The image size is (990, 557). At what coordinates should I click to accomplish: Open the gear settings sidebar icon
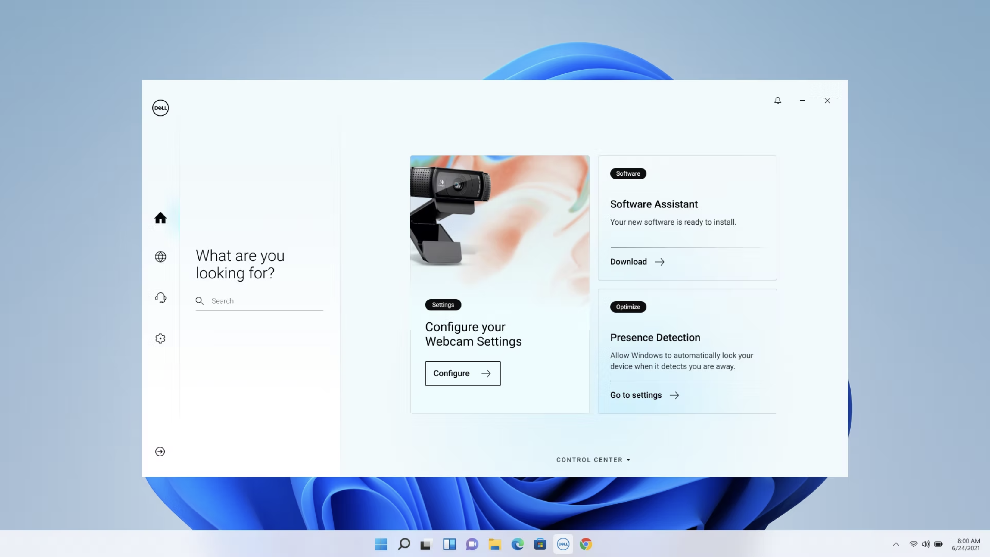tap(160, 338)
